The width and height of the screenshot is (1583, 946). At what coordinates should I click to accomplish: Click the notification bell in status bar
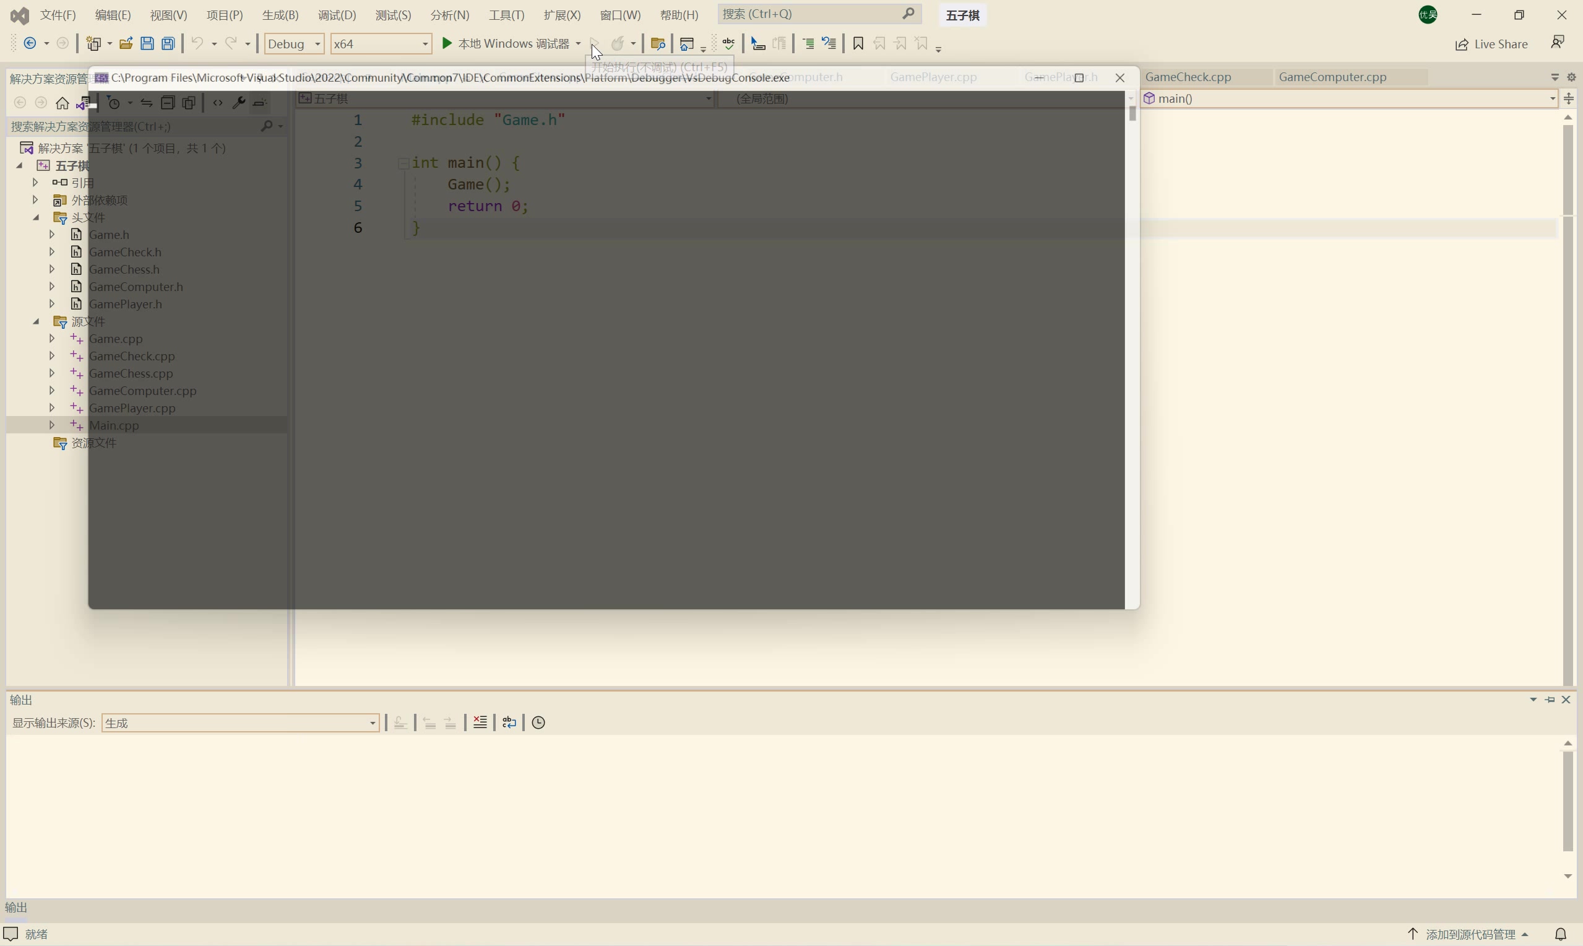(x=1560, y=934)
